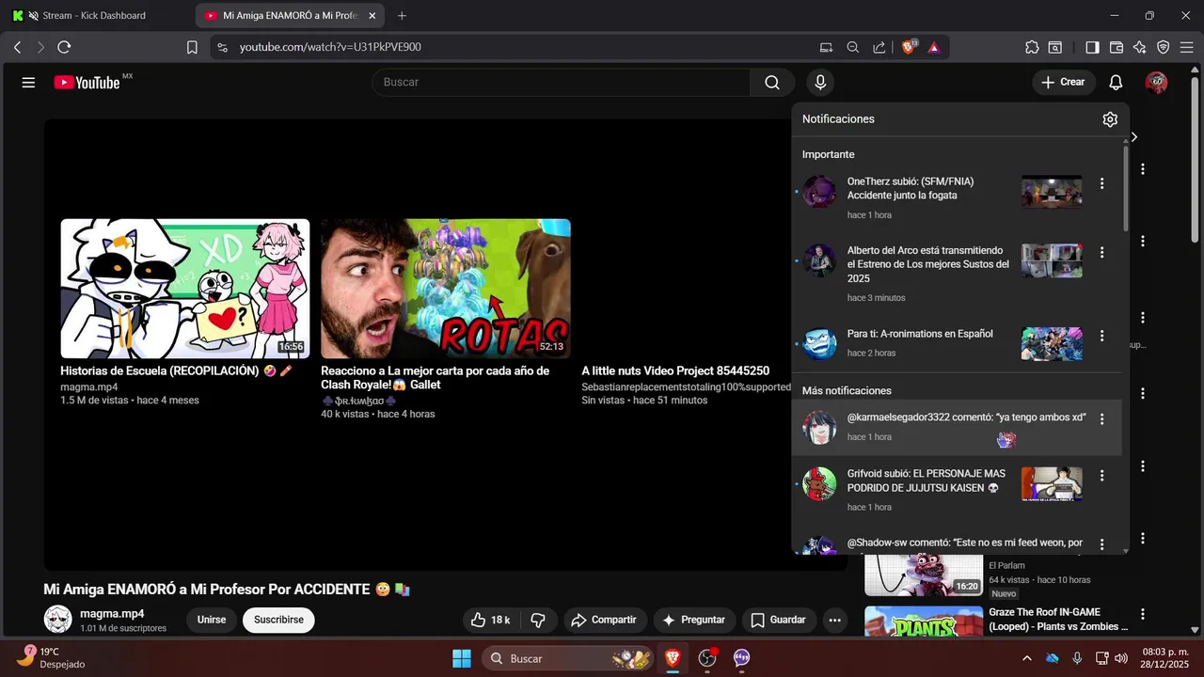This screenshot has width=1204, height=677.
Task: Open the weather widget 19°C
Action: click(x=52, y=657)
